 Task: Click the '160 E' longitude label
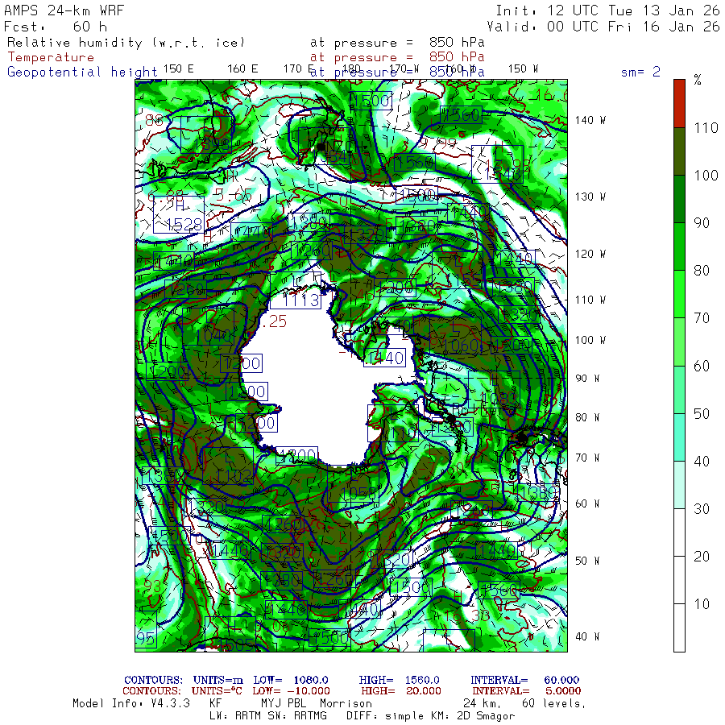pyautogui.click(x=242, y=69)
